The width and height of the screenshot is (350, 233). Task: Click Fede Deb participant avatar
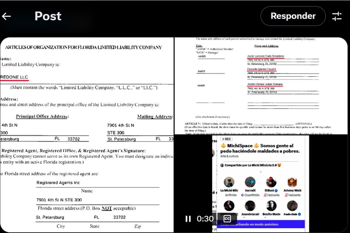[x=292, y=206]
